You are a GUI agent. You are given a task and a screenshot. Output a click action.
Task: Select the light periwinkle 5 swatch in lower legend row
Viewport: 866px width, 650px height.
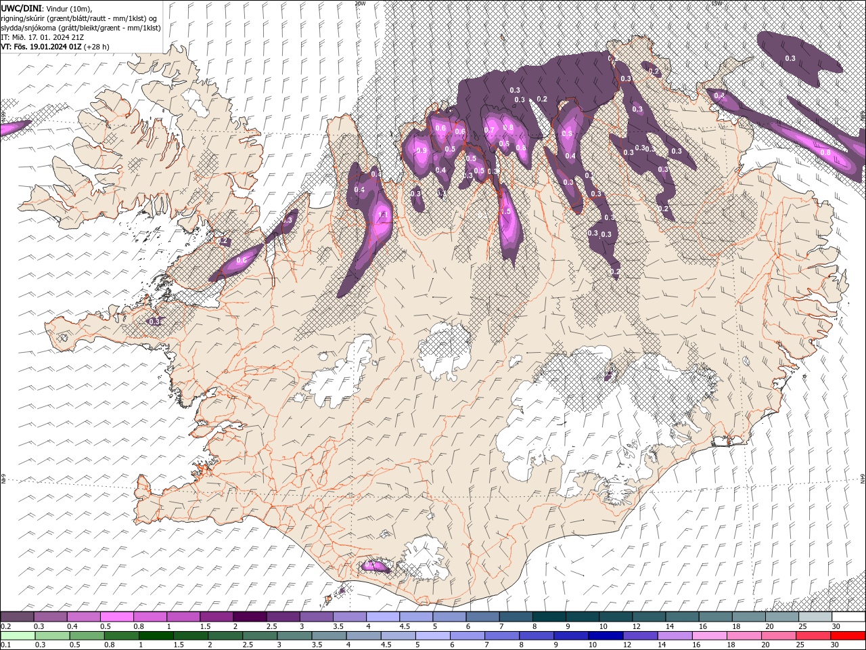point(434,636)
